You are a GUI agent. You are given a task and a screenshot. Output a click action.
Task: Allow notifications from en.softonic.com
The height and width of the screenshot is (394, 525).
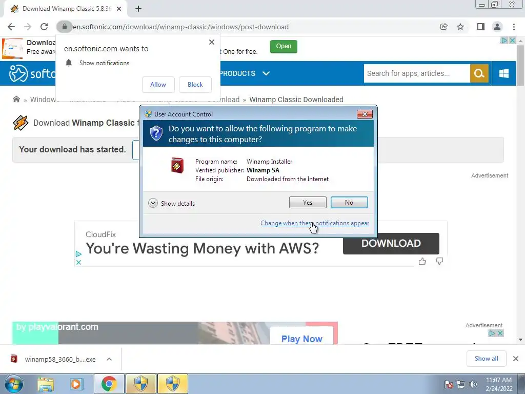pos(158,85)
